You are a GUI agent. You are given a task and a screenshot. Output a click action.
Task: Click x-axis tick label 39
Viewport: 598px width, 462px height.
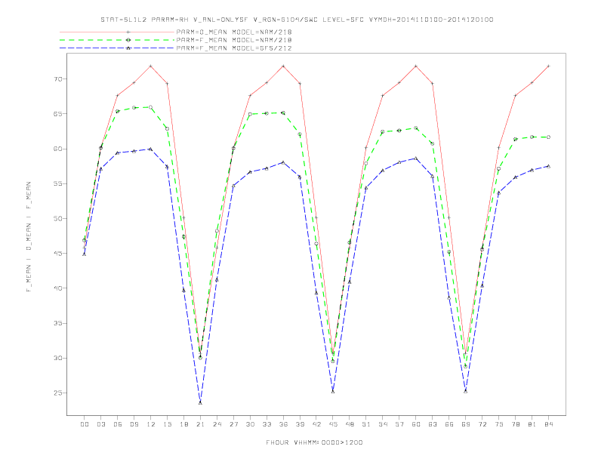[300, 424]
